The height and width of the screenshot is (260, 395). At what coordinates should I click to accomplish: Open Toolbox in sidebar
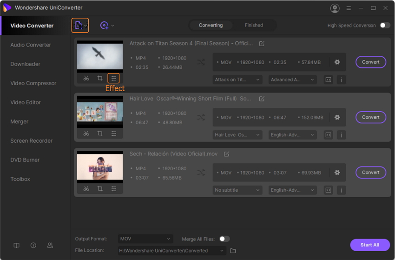20,179
